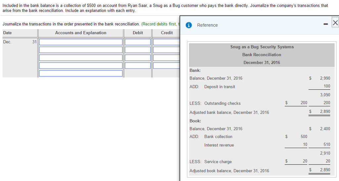This screenshot has height=181, width=339.
Task: Click the first row Debit field
Action: click(x=138, y=42)
